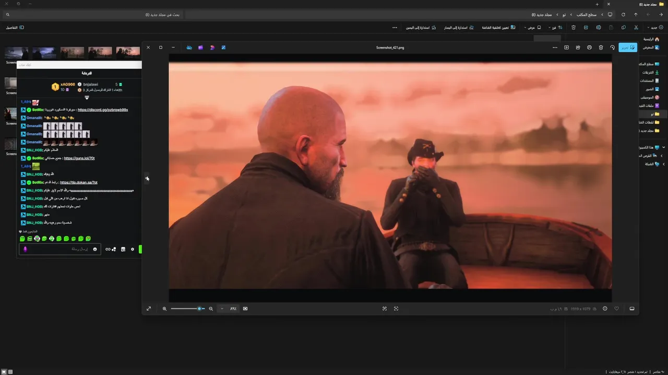The height and width of the screenshot is (375, 668).
Task: Toggle the Details (التفاصيل) pane in Explorer
Action: click(x=15, y=27)
